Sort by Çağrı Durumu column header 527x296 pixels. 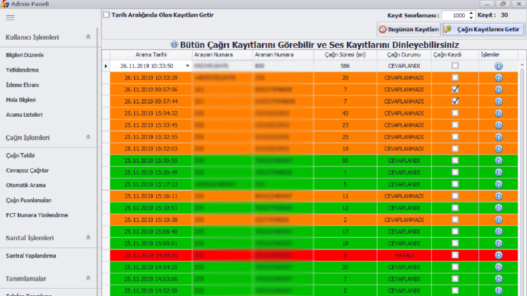(x=404, y=54)
